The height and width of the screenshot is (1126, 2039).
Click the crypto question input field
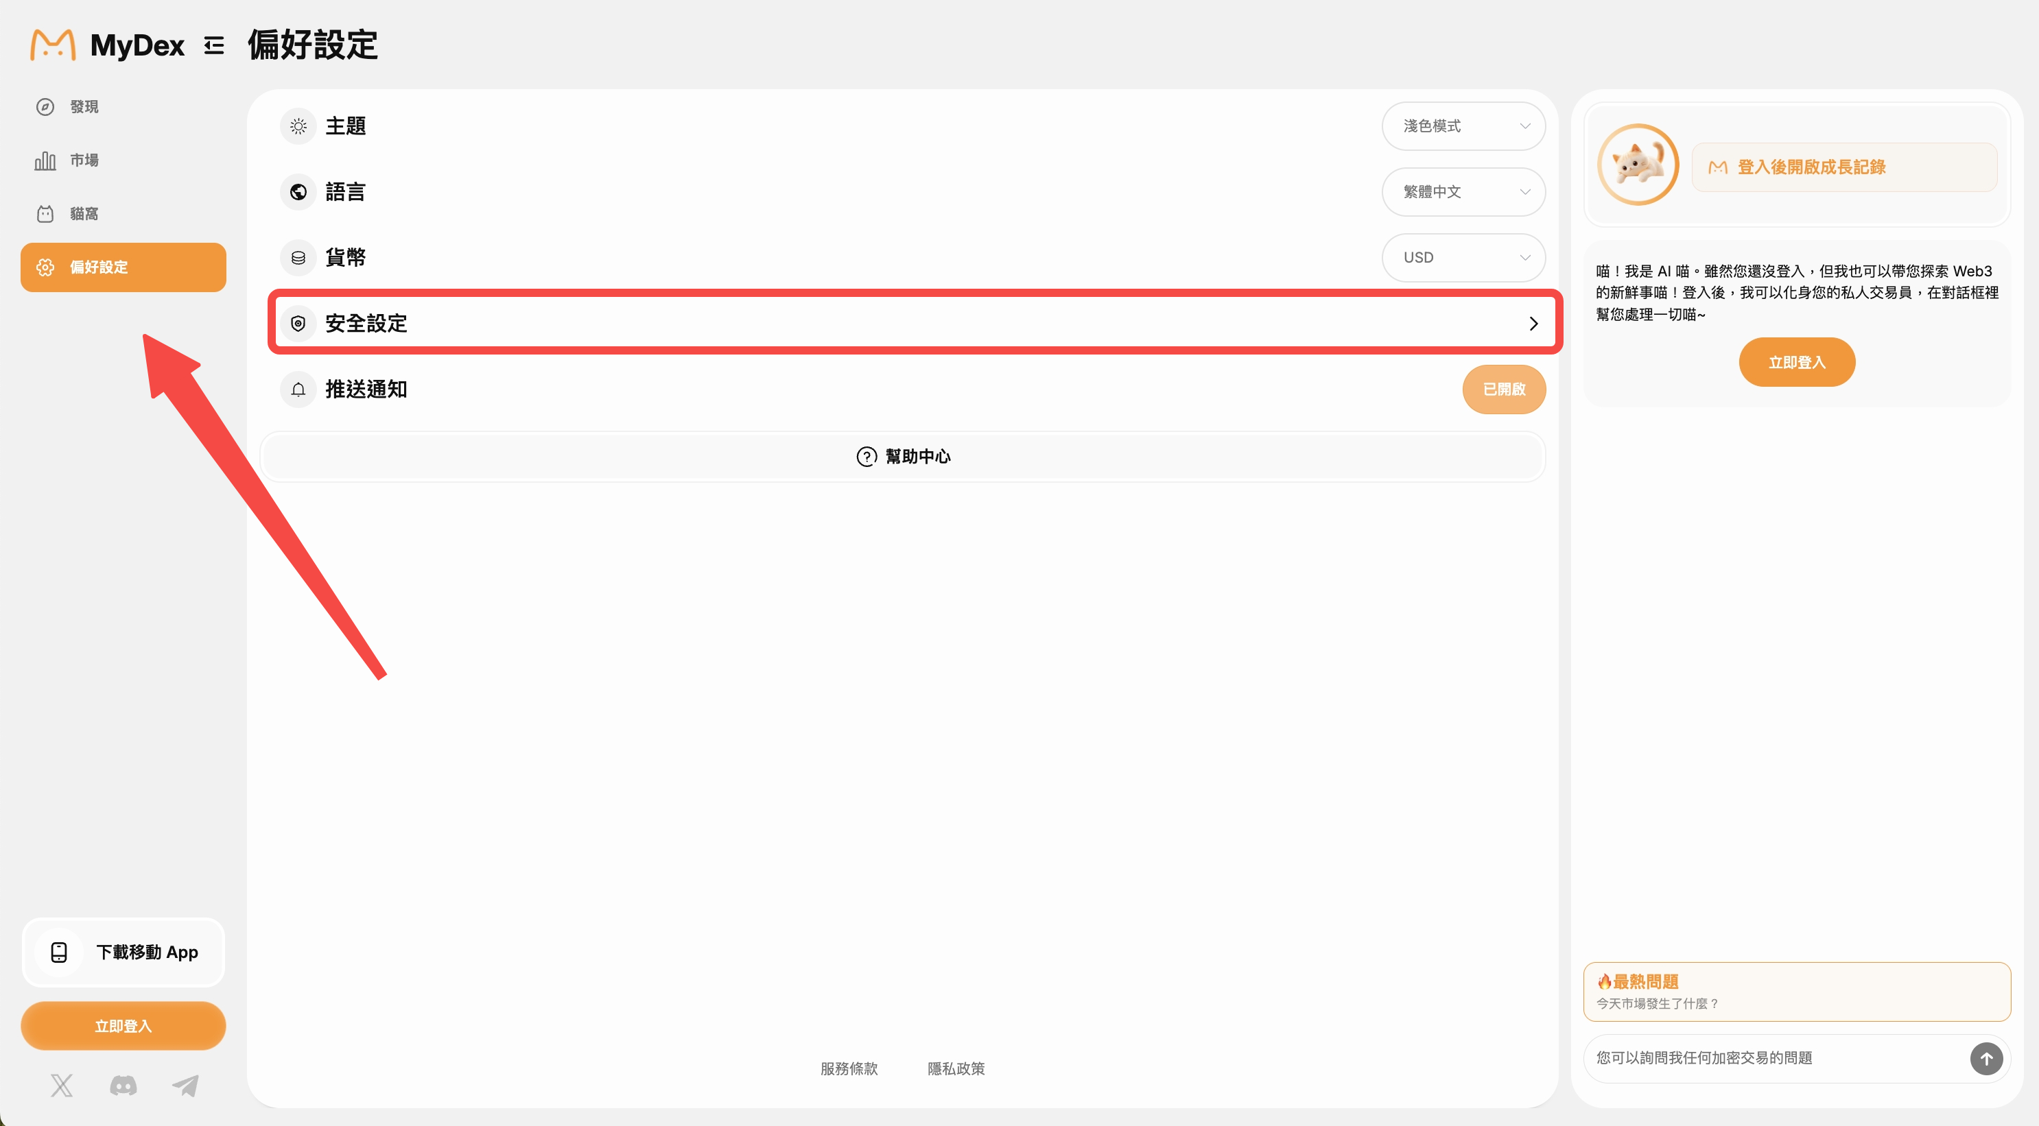pos(1776,1058)
